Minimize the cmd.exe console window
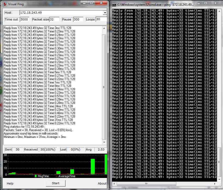This screenshot has width=223, height=190. [x=199, y=3]
